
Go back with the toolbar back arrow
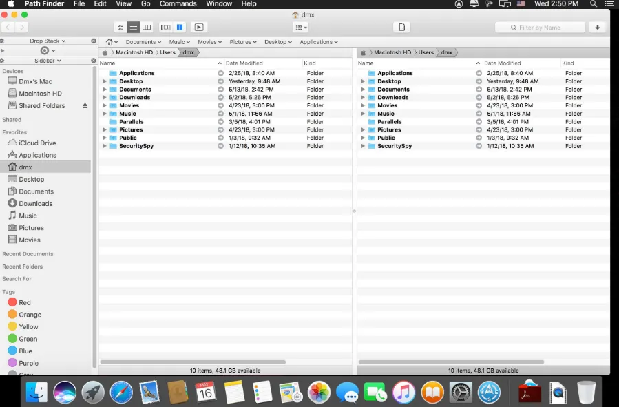pyautogui.click(x=8, y=28)
